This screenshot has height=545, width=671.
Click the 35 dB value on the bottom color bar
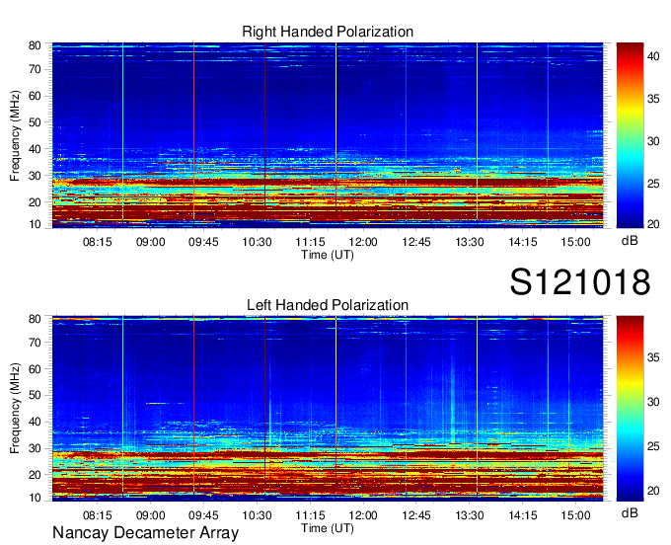tap(653, 357)
